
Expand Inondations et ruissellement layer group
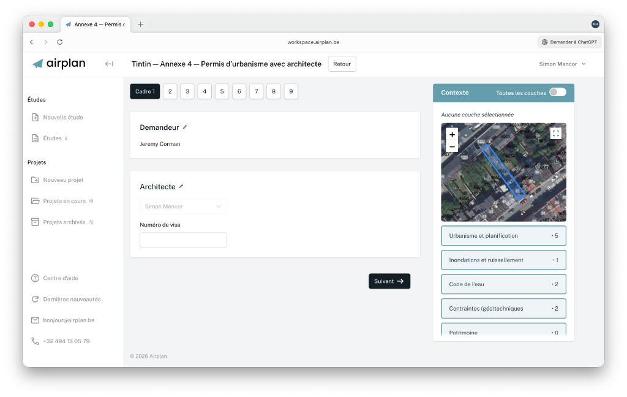pyautogui.click(x=503, y=260)
